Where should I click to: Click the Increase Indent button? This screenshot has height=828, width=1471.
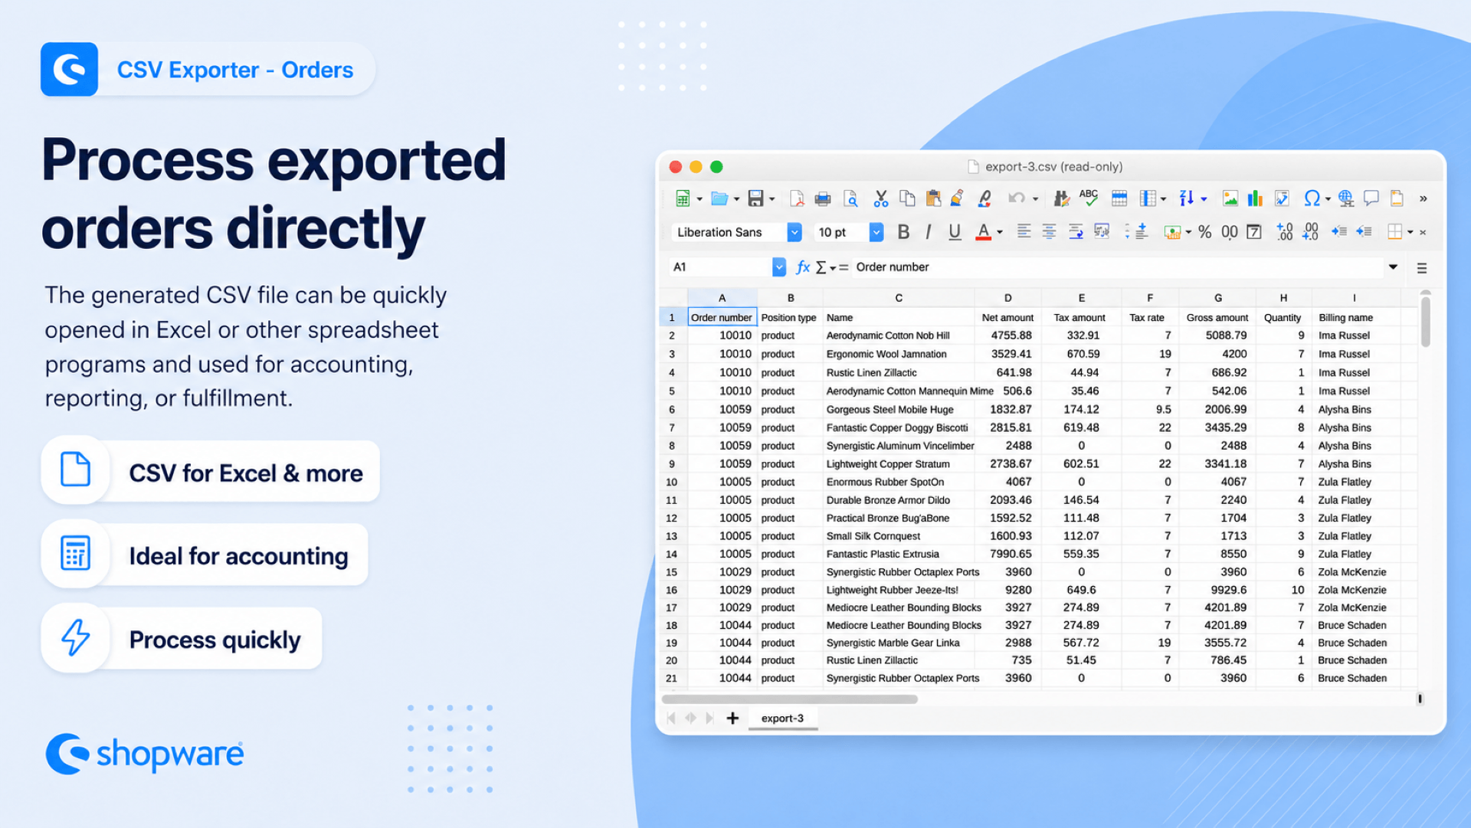click(x=1338, y=231)
